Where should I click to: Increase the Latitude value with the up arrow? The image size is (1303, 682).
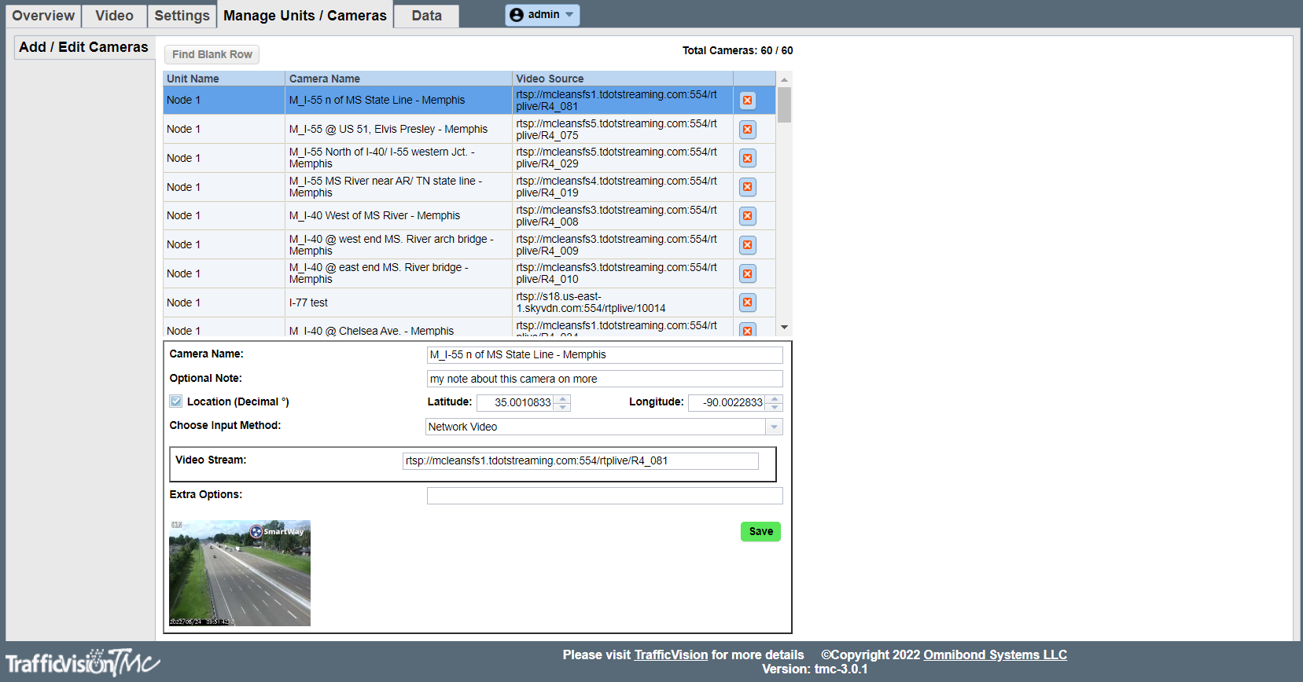click(562, 398)
